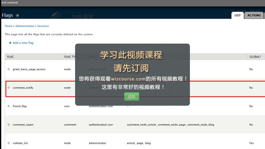Click 'authenticated user' in comment_spam row
265x149 pixels.
(x=101, y=125)
